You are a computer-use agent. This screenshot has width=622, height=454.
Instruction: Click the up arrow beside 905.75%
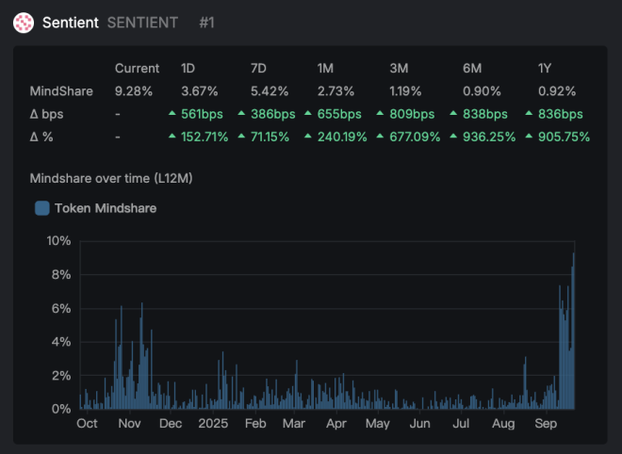529,136
